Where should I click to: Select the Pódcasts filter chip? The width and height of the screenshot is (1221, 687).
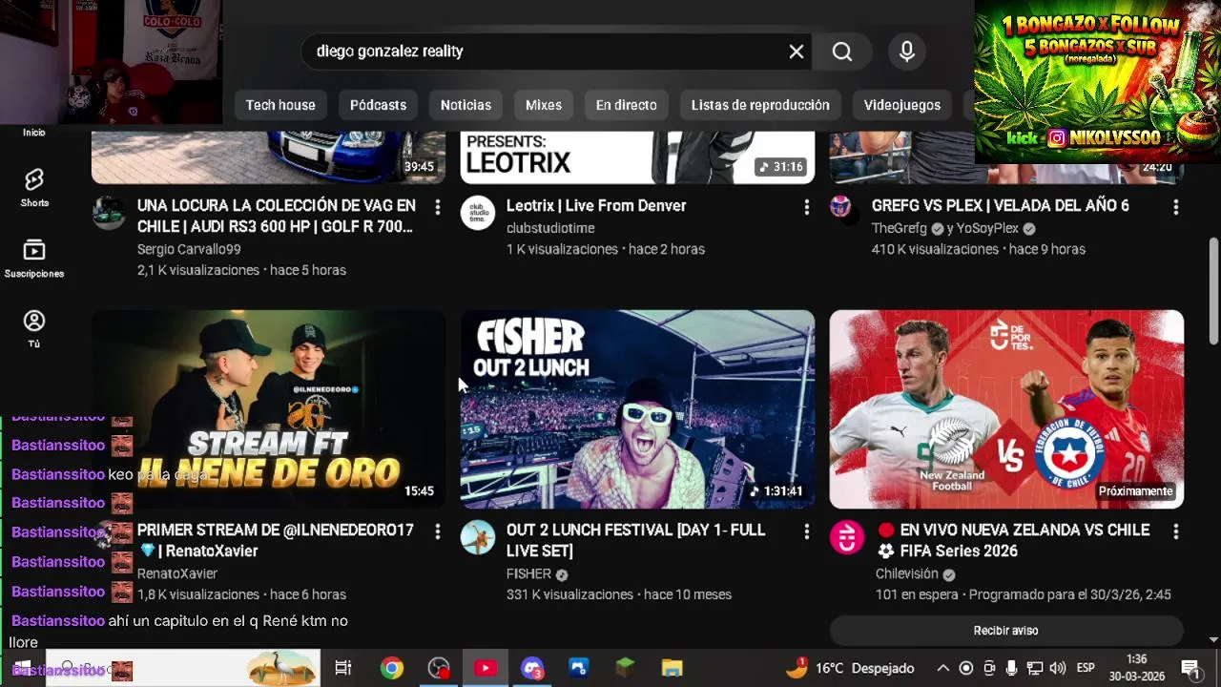[x=378, y=105]
